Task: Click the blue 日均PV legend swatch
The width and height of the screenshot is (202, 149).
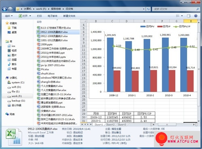Action: [x=143, y=27]
